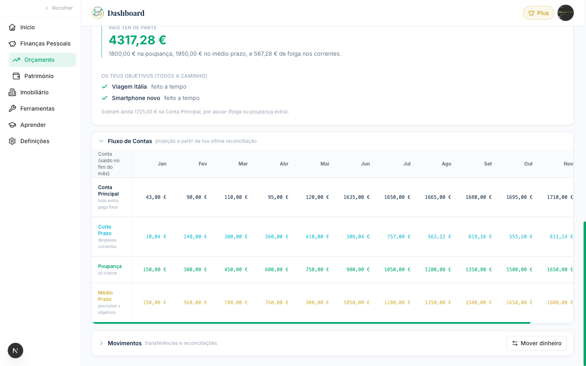Click the Jan column header
586x366 pixels.
coord(162,164)
